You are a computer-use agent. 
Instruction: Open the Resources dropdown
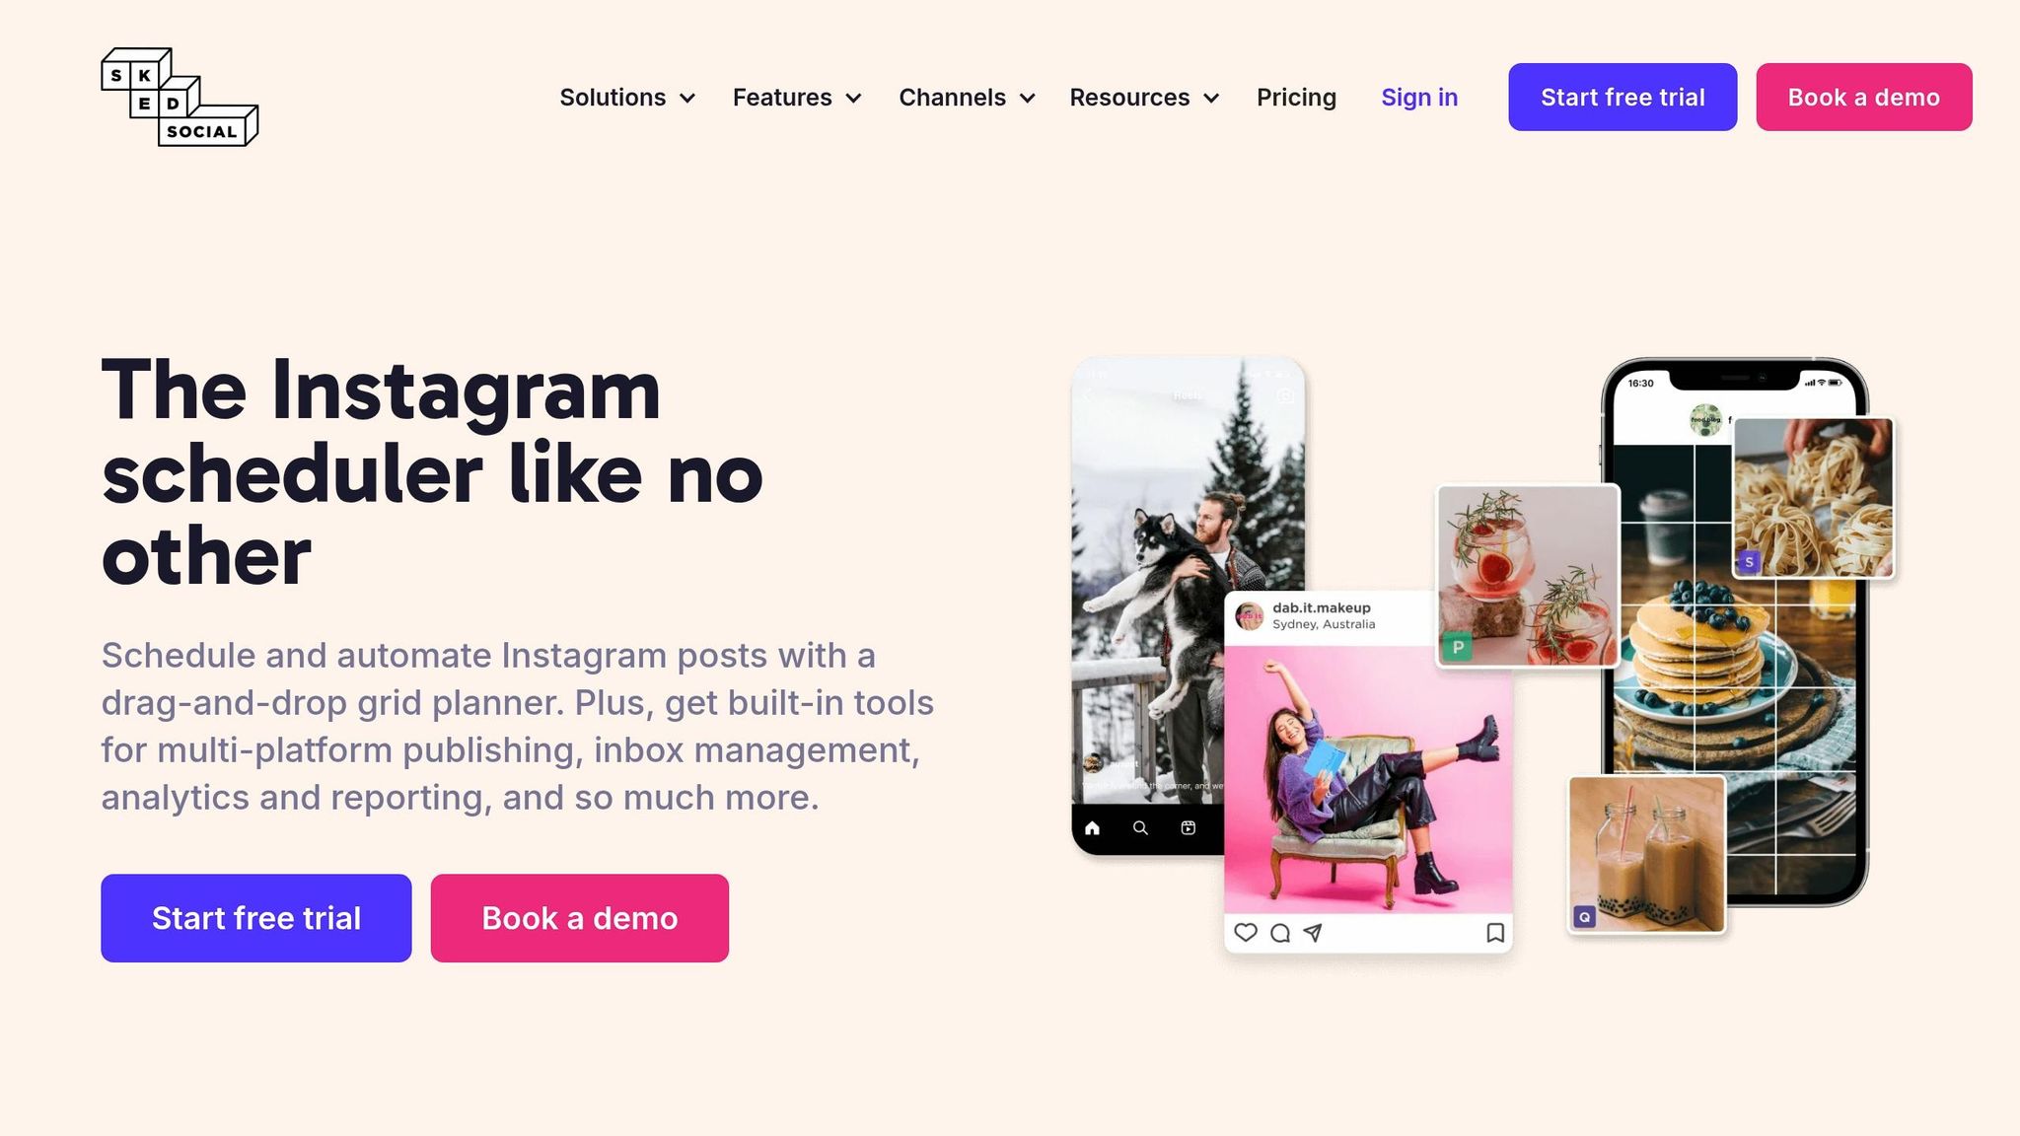coord(1144,98)
